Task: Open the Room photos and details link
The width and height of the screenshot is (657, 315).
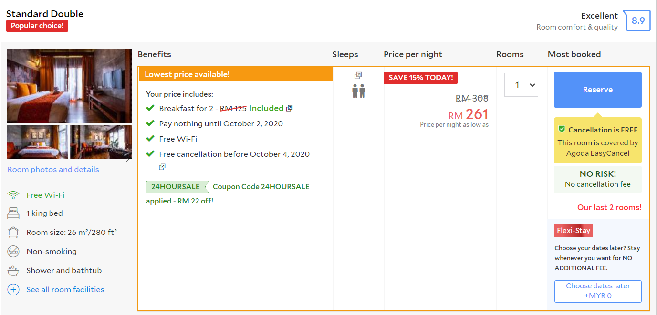Action: coord(53,170)
